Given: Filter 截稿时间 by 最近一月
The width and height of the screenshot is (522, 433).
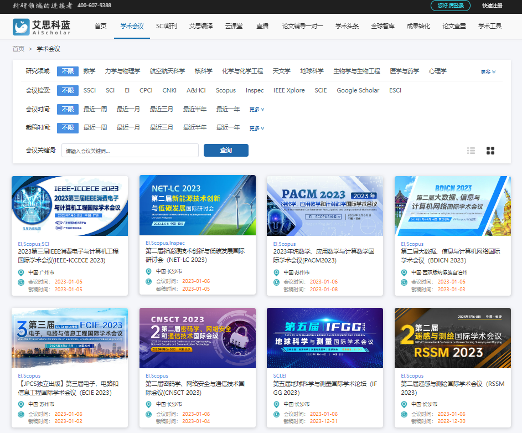Looking at the screenshot, I should tap(128, 128).
